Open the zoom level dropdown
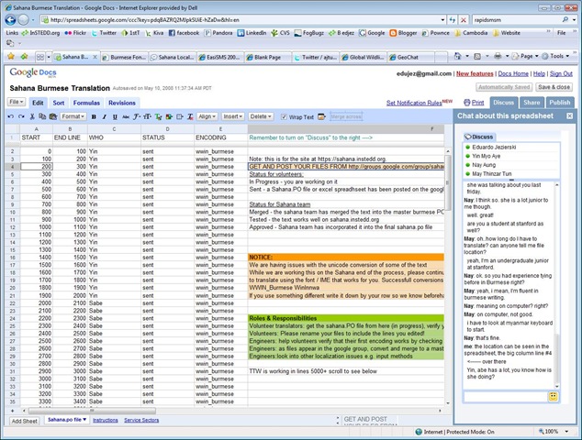This screenshot has height=440, width=582. [566, 432]
